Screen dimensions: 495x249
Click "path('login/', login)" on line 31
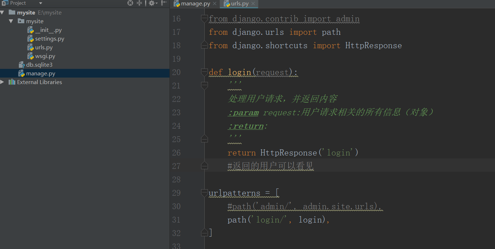click(x=277, y=220)
